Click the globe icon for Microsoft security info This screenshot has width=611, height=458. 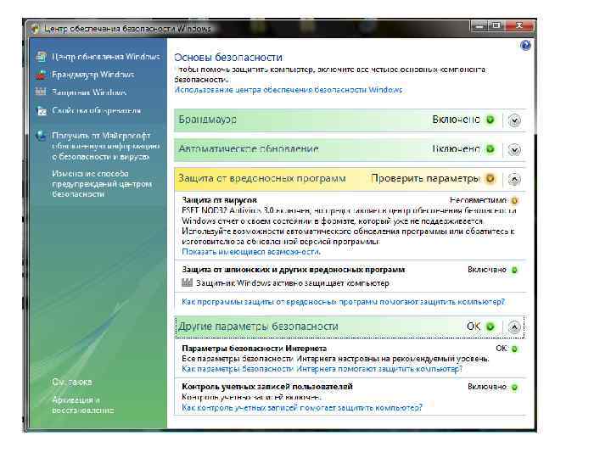coord(41,136)
